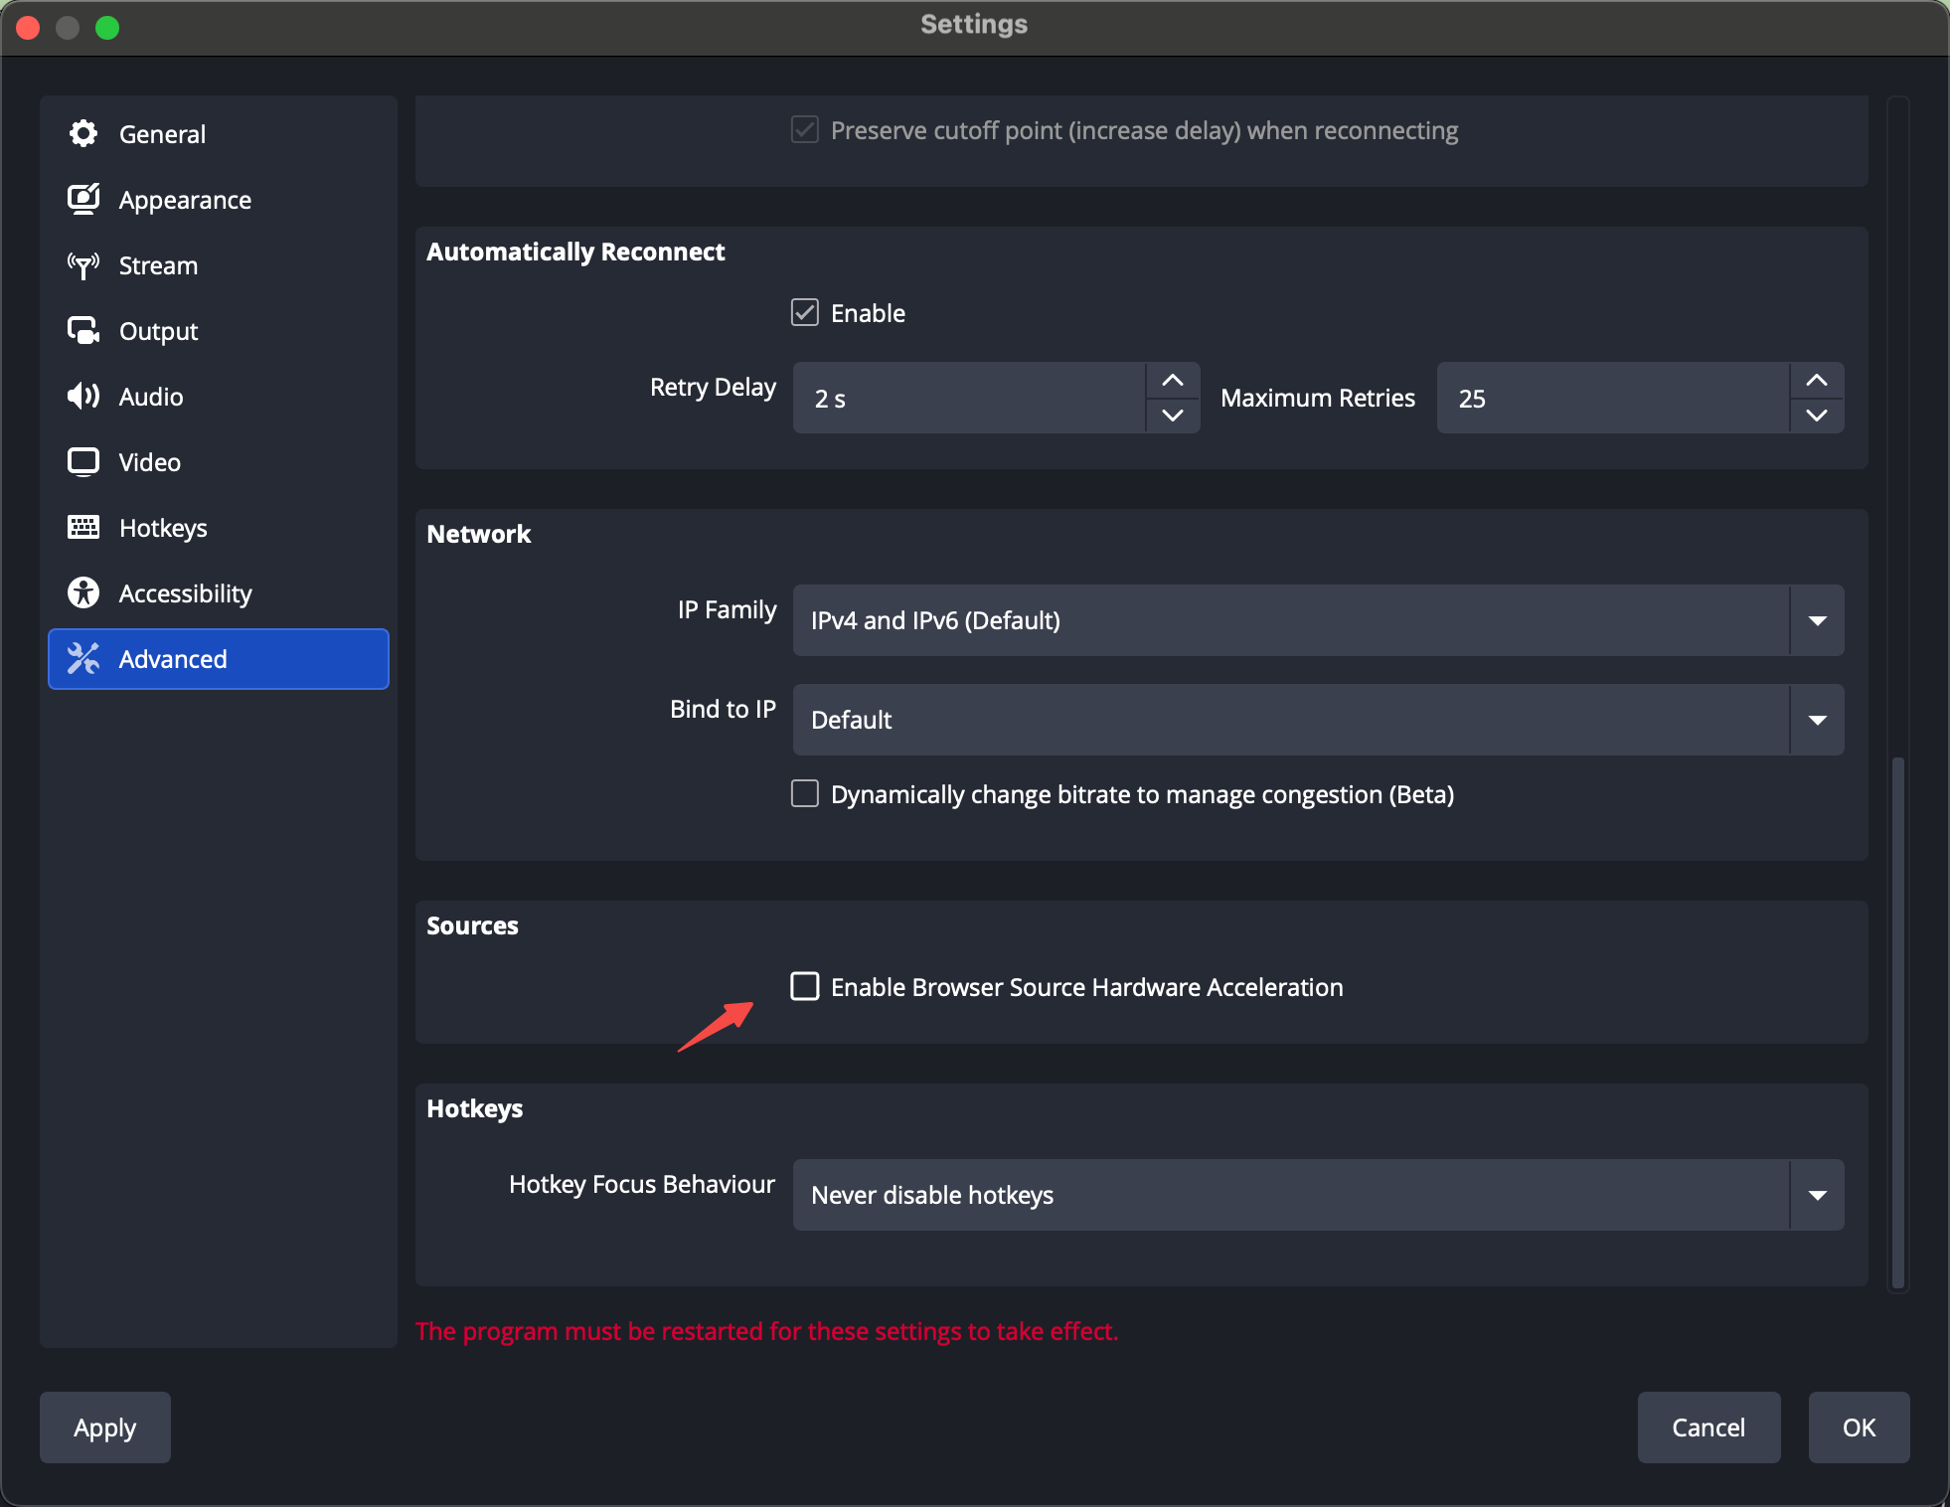
Task: Select the Output section icon
Action: (x=83, y=330)
